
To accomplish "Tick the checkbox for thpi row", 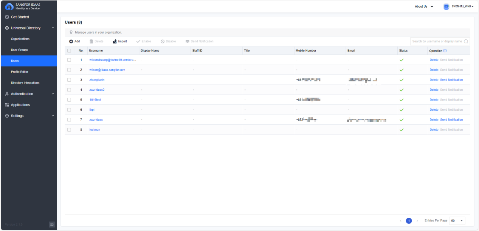I will click(x=69, y=110).
